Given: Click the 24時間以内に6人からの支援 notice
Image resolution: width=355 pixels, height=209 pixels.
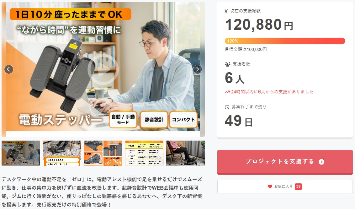Looking at the screenshot, I should pyautogui.click(x=272, y=92).
